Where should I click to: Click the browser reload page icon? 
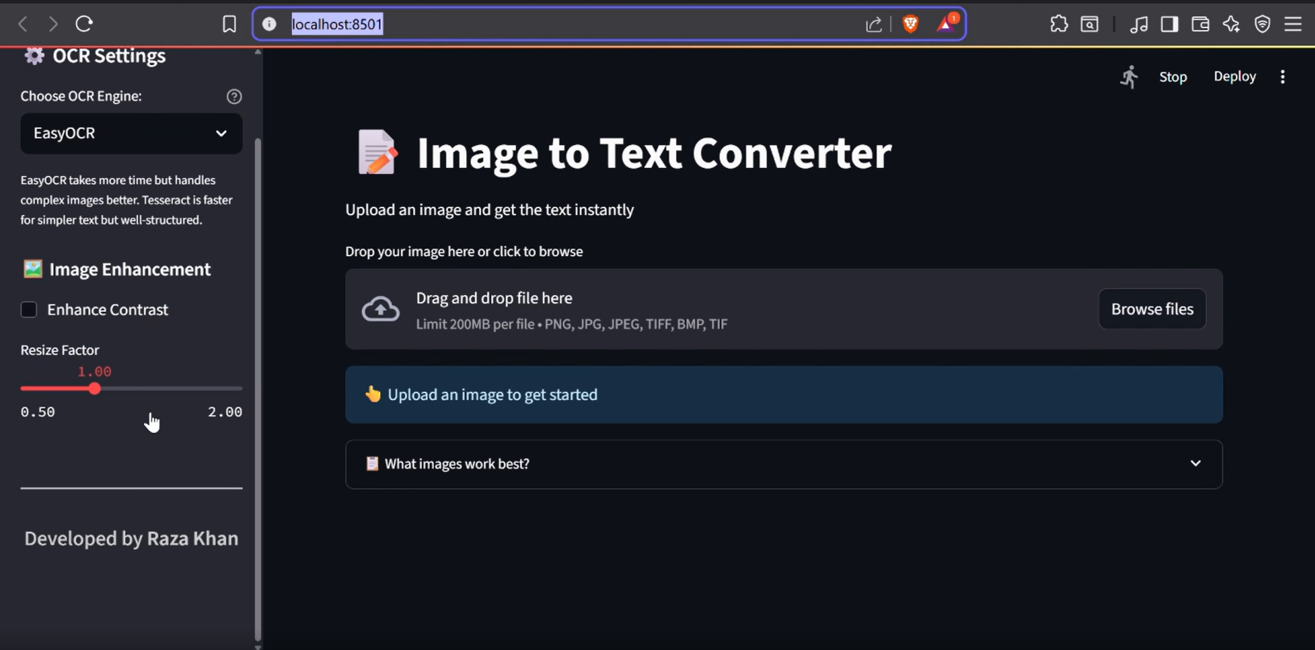tap(84, 24)
